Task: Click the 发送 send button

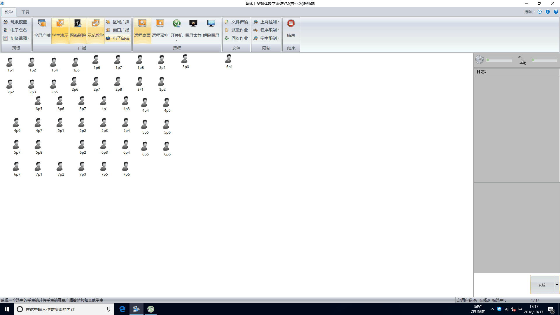Action: coord(542,285)
